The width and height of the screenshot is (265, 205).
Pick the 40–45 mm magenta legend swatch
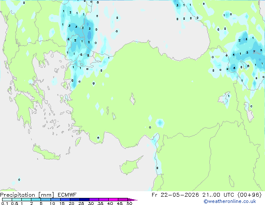click(113, 200)
